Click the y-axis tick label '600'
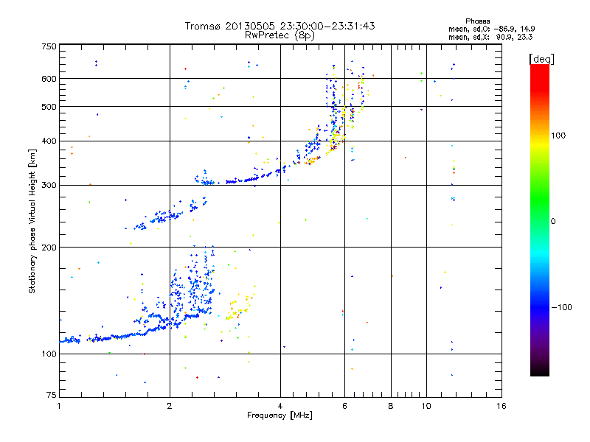 click(49, 79)
